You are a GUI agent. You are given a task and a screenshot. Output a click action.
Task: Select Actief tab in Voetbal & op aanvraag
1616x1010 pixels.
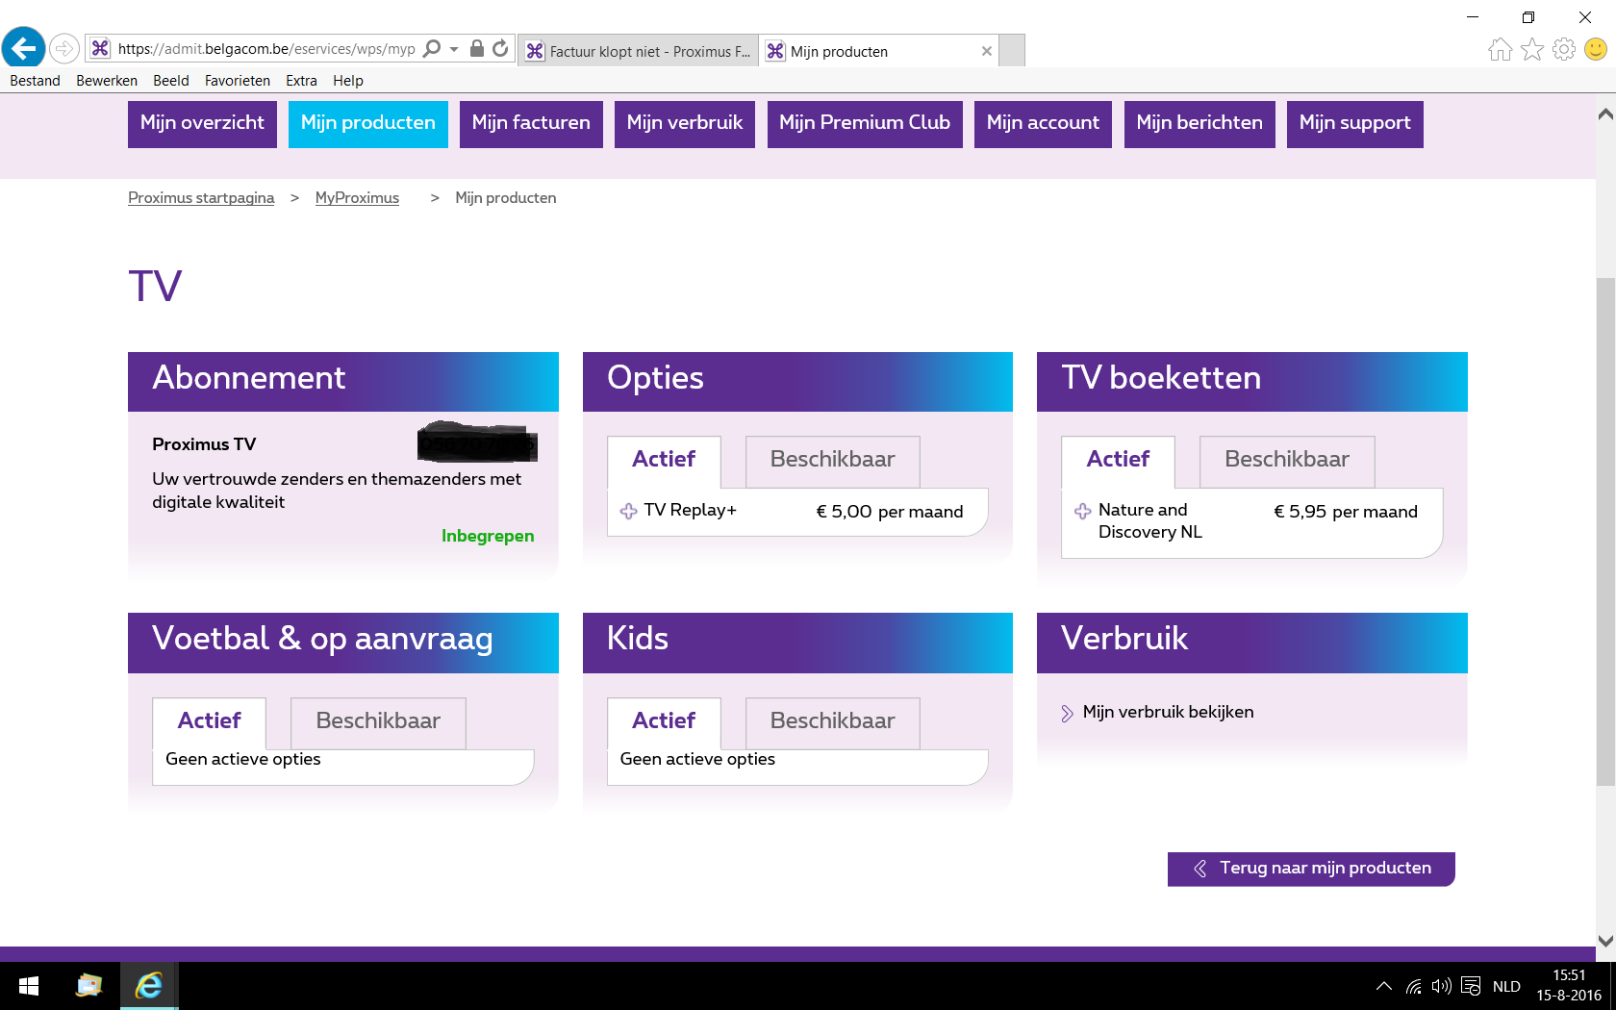tap(209, 722)
